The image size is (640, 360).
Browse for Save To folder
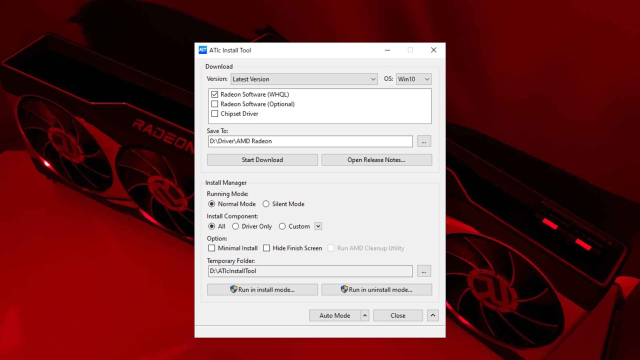click(x=424, y=141)
